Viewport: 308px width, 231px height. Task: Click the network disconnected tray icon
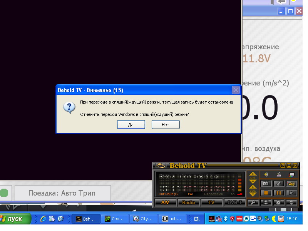pos(218,219)
